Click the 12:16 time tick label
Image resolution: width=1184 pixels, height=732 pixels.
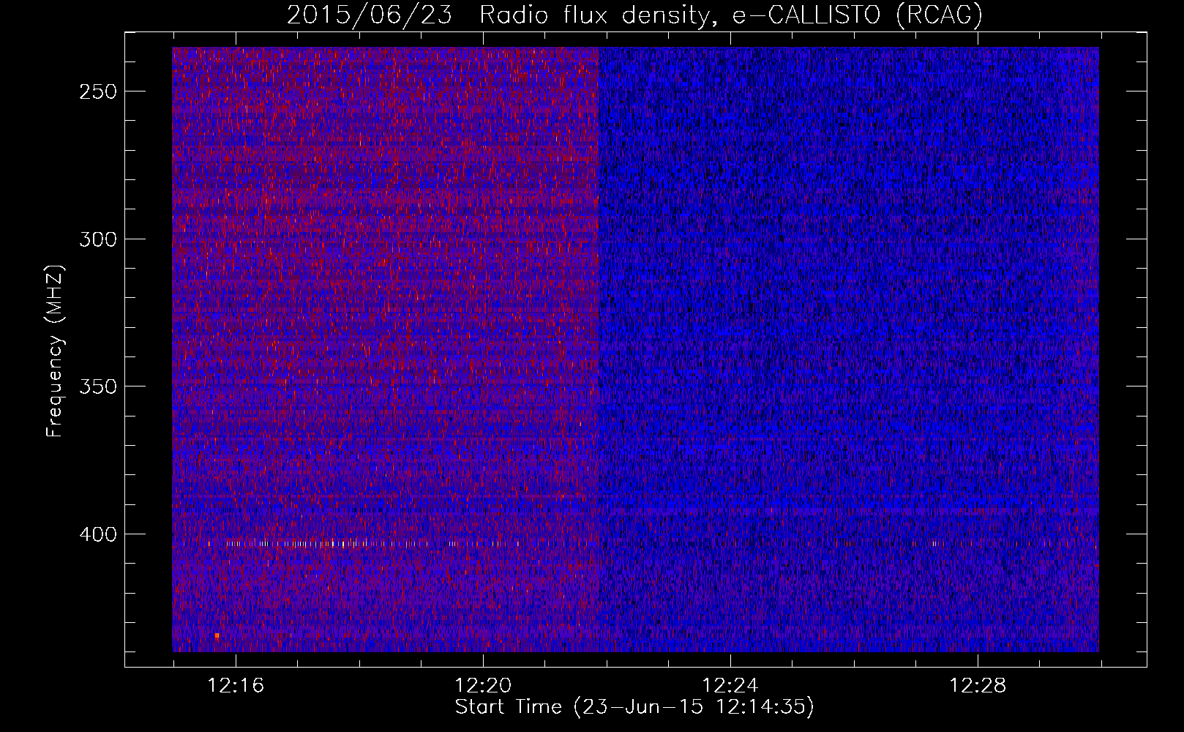236,686
